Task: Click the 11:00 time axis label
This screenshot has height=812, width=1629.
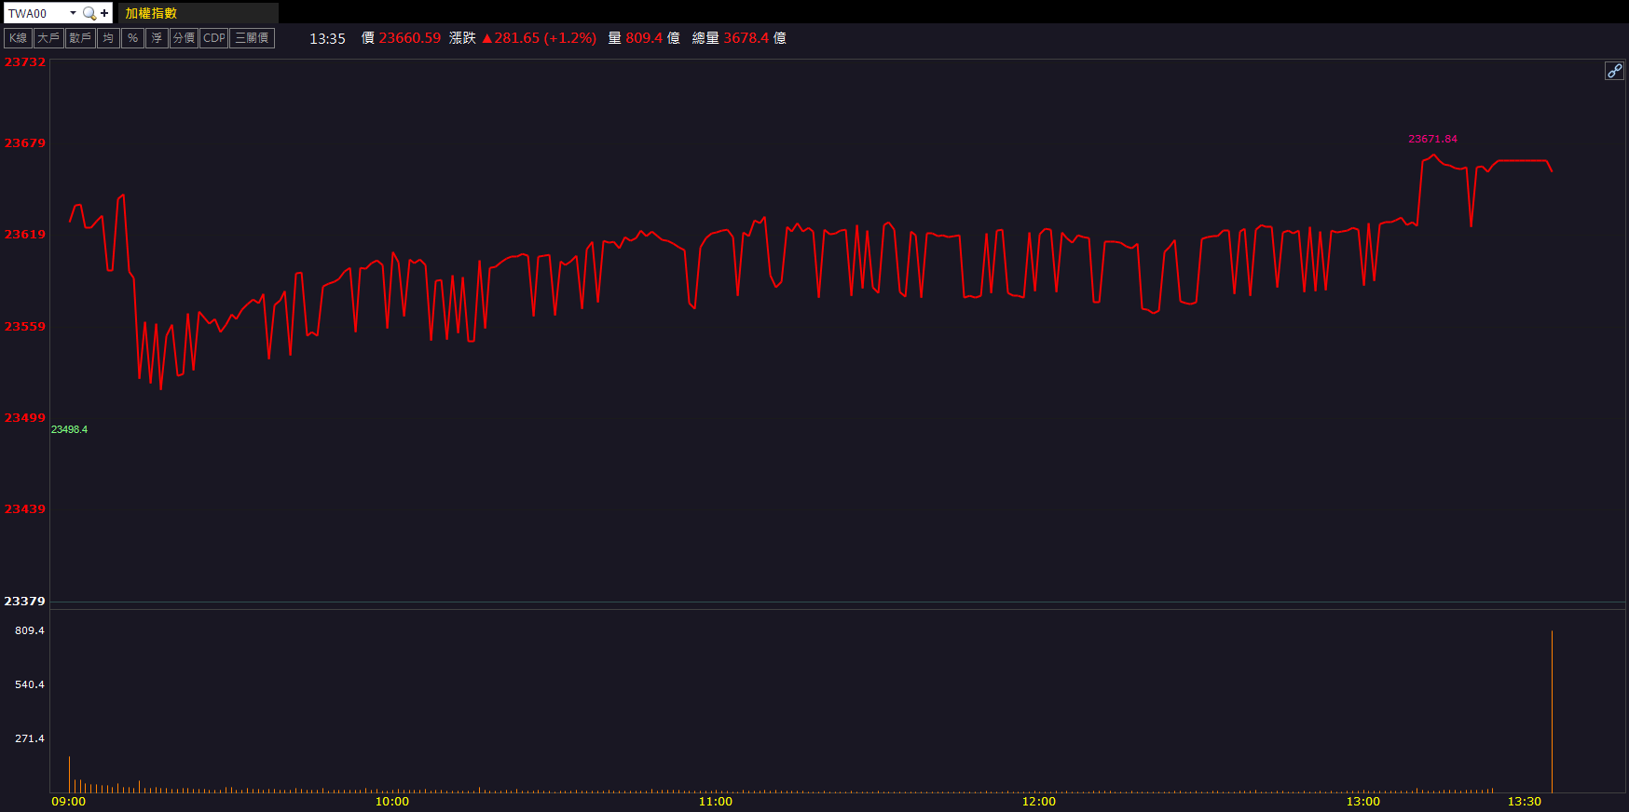Action: pyautogui.click(x=716, y=802)
